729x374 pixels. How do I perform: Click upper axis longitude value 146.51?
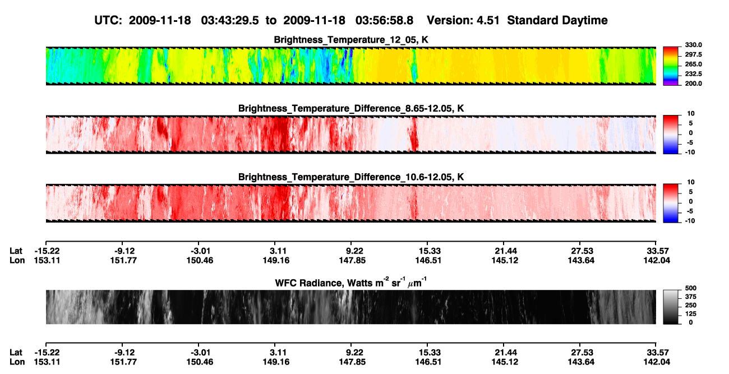click(427, 260)
